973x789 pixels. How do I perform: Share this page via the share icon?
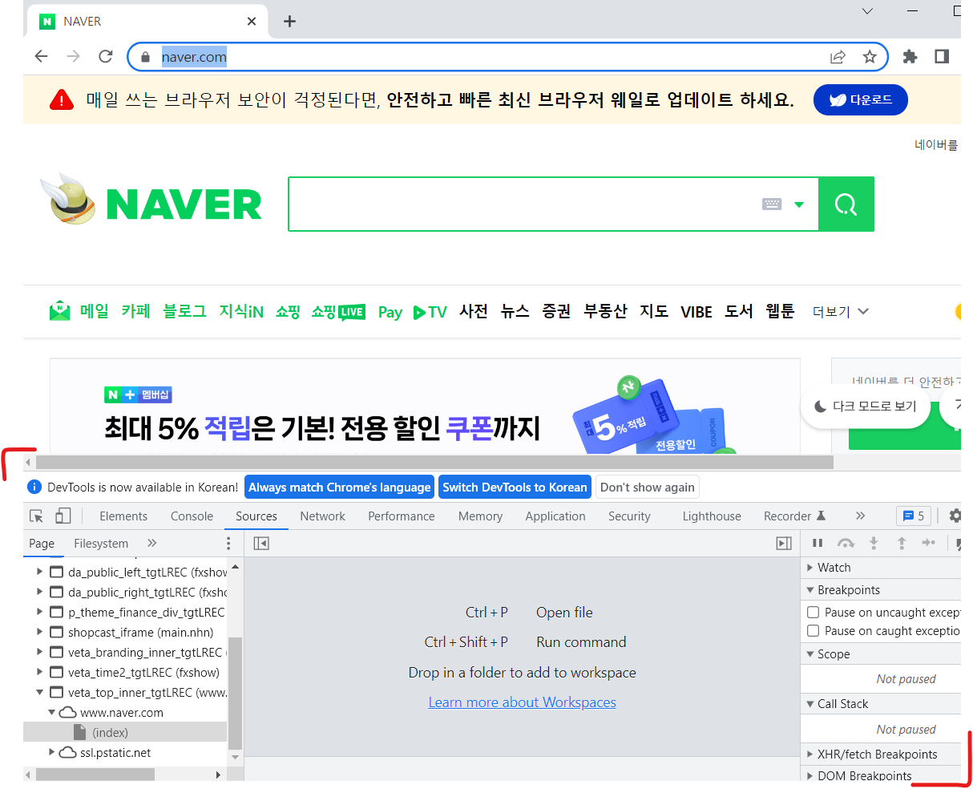pos(838,56)
